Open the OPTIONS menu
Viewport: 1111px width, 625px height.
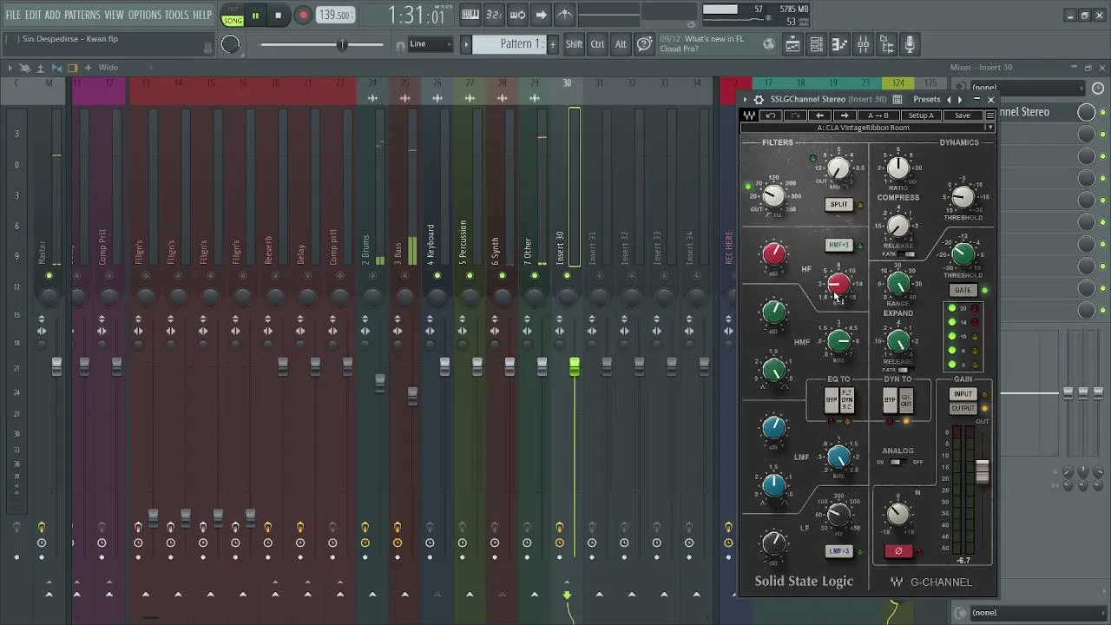(x=145, y=15)
